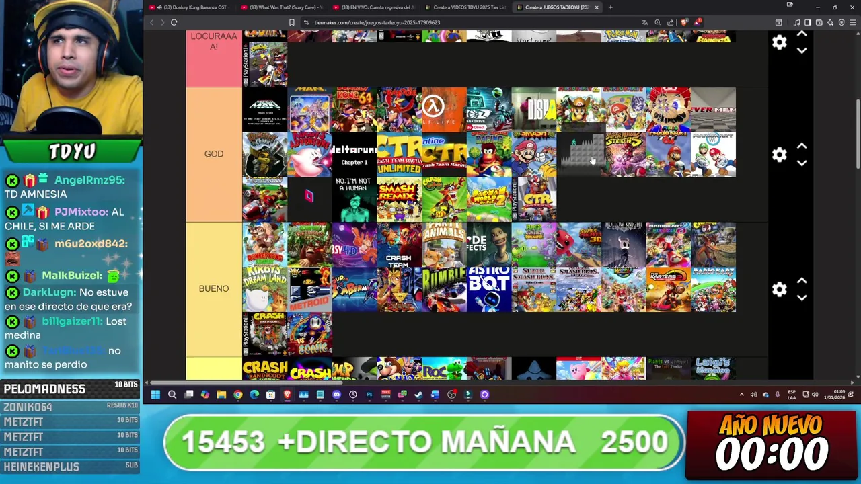Select the Party Animals thumbnail

[444, 245]
